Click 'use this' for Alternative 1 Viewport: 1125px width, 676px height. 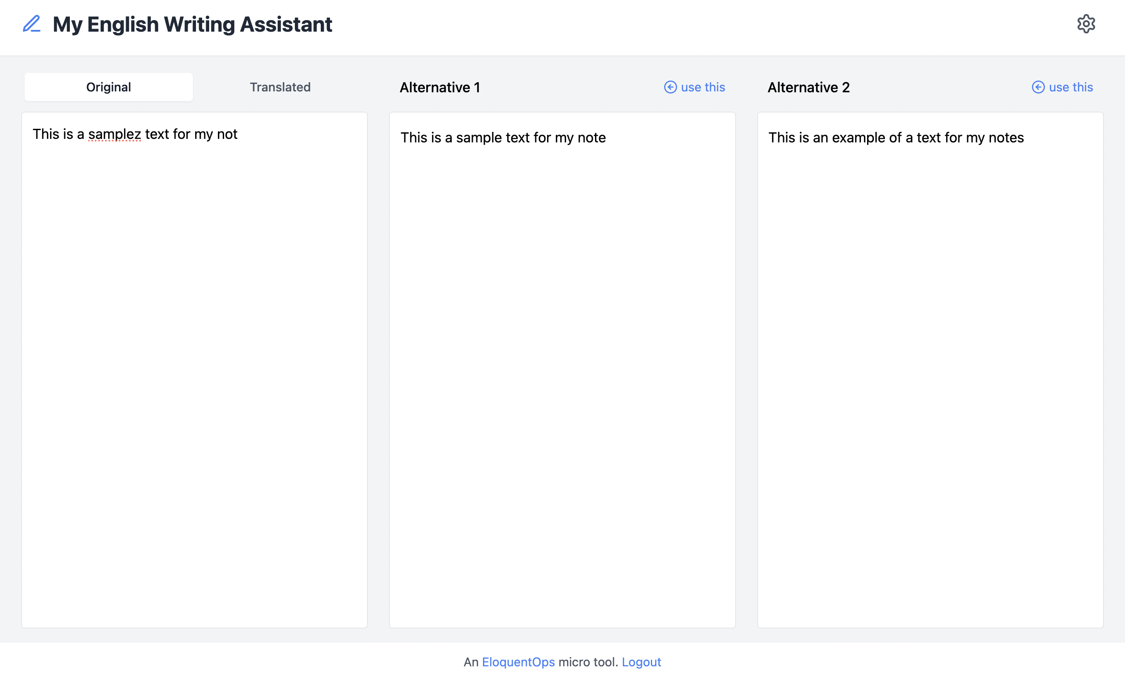702,87
